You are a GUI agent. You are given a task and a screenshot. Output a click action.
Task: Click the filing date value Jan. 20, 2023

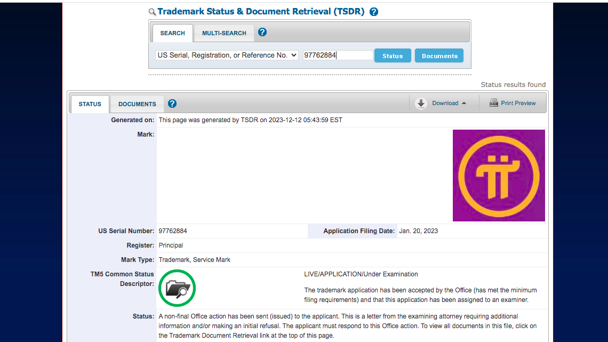418,231
